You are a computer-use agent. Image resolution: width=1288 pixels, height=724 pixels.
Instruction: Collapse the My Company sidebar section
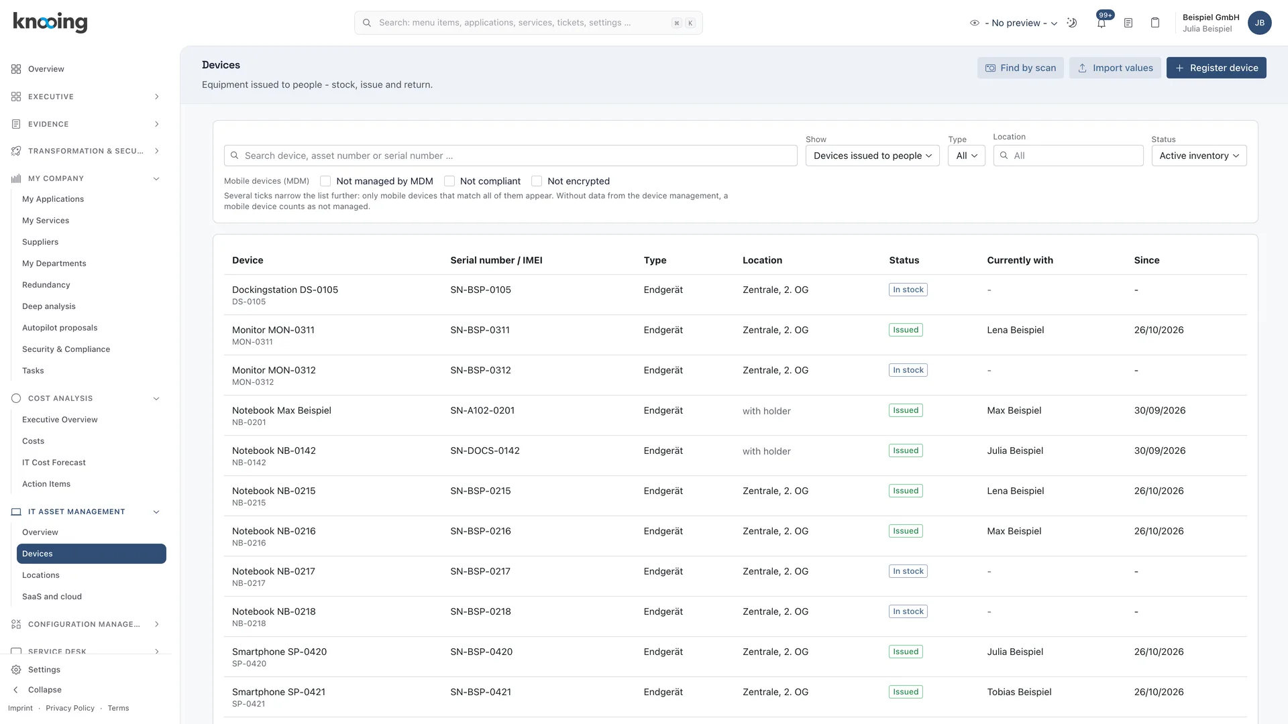[x=156, y=178]
